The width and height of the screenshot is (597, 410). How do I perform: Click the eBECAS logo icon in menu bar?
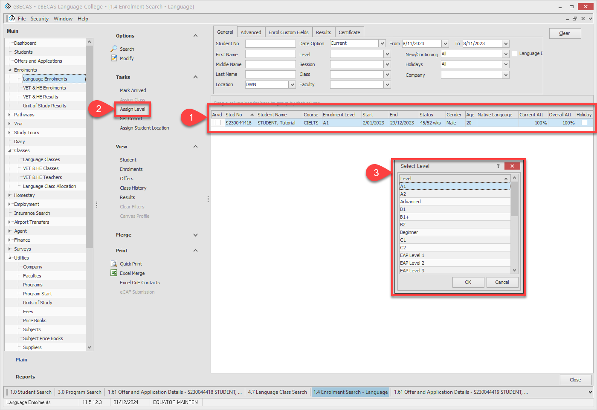pos(12,18)
